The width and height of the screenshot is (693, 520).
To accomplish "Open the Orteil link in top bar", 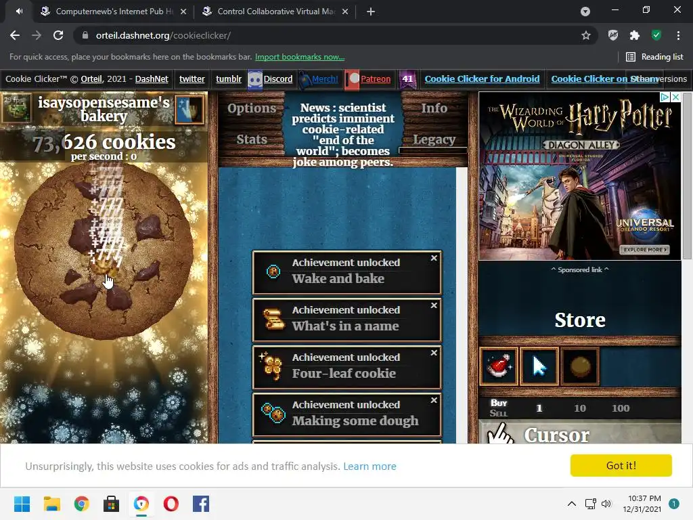I will coord(91,79).
